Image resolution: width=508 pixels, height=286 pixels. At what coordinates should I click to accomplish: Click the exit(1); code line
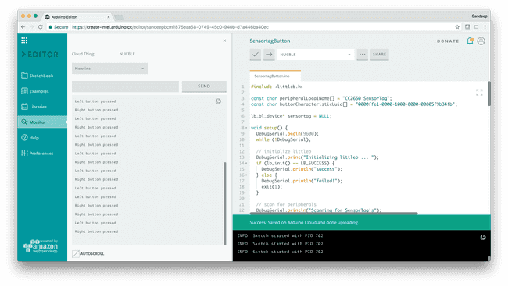(x=271, y=187)
